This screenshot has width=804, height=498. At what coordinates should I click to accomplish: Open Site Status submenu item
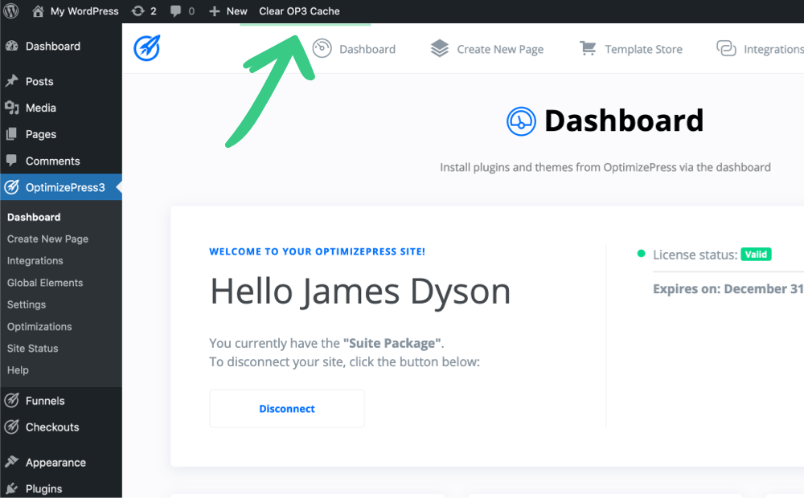[32, 349]
